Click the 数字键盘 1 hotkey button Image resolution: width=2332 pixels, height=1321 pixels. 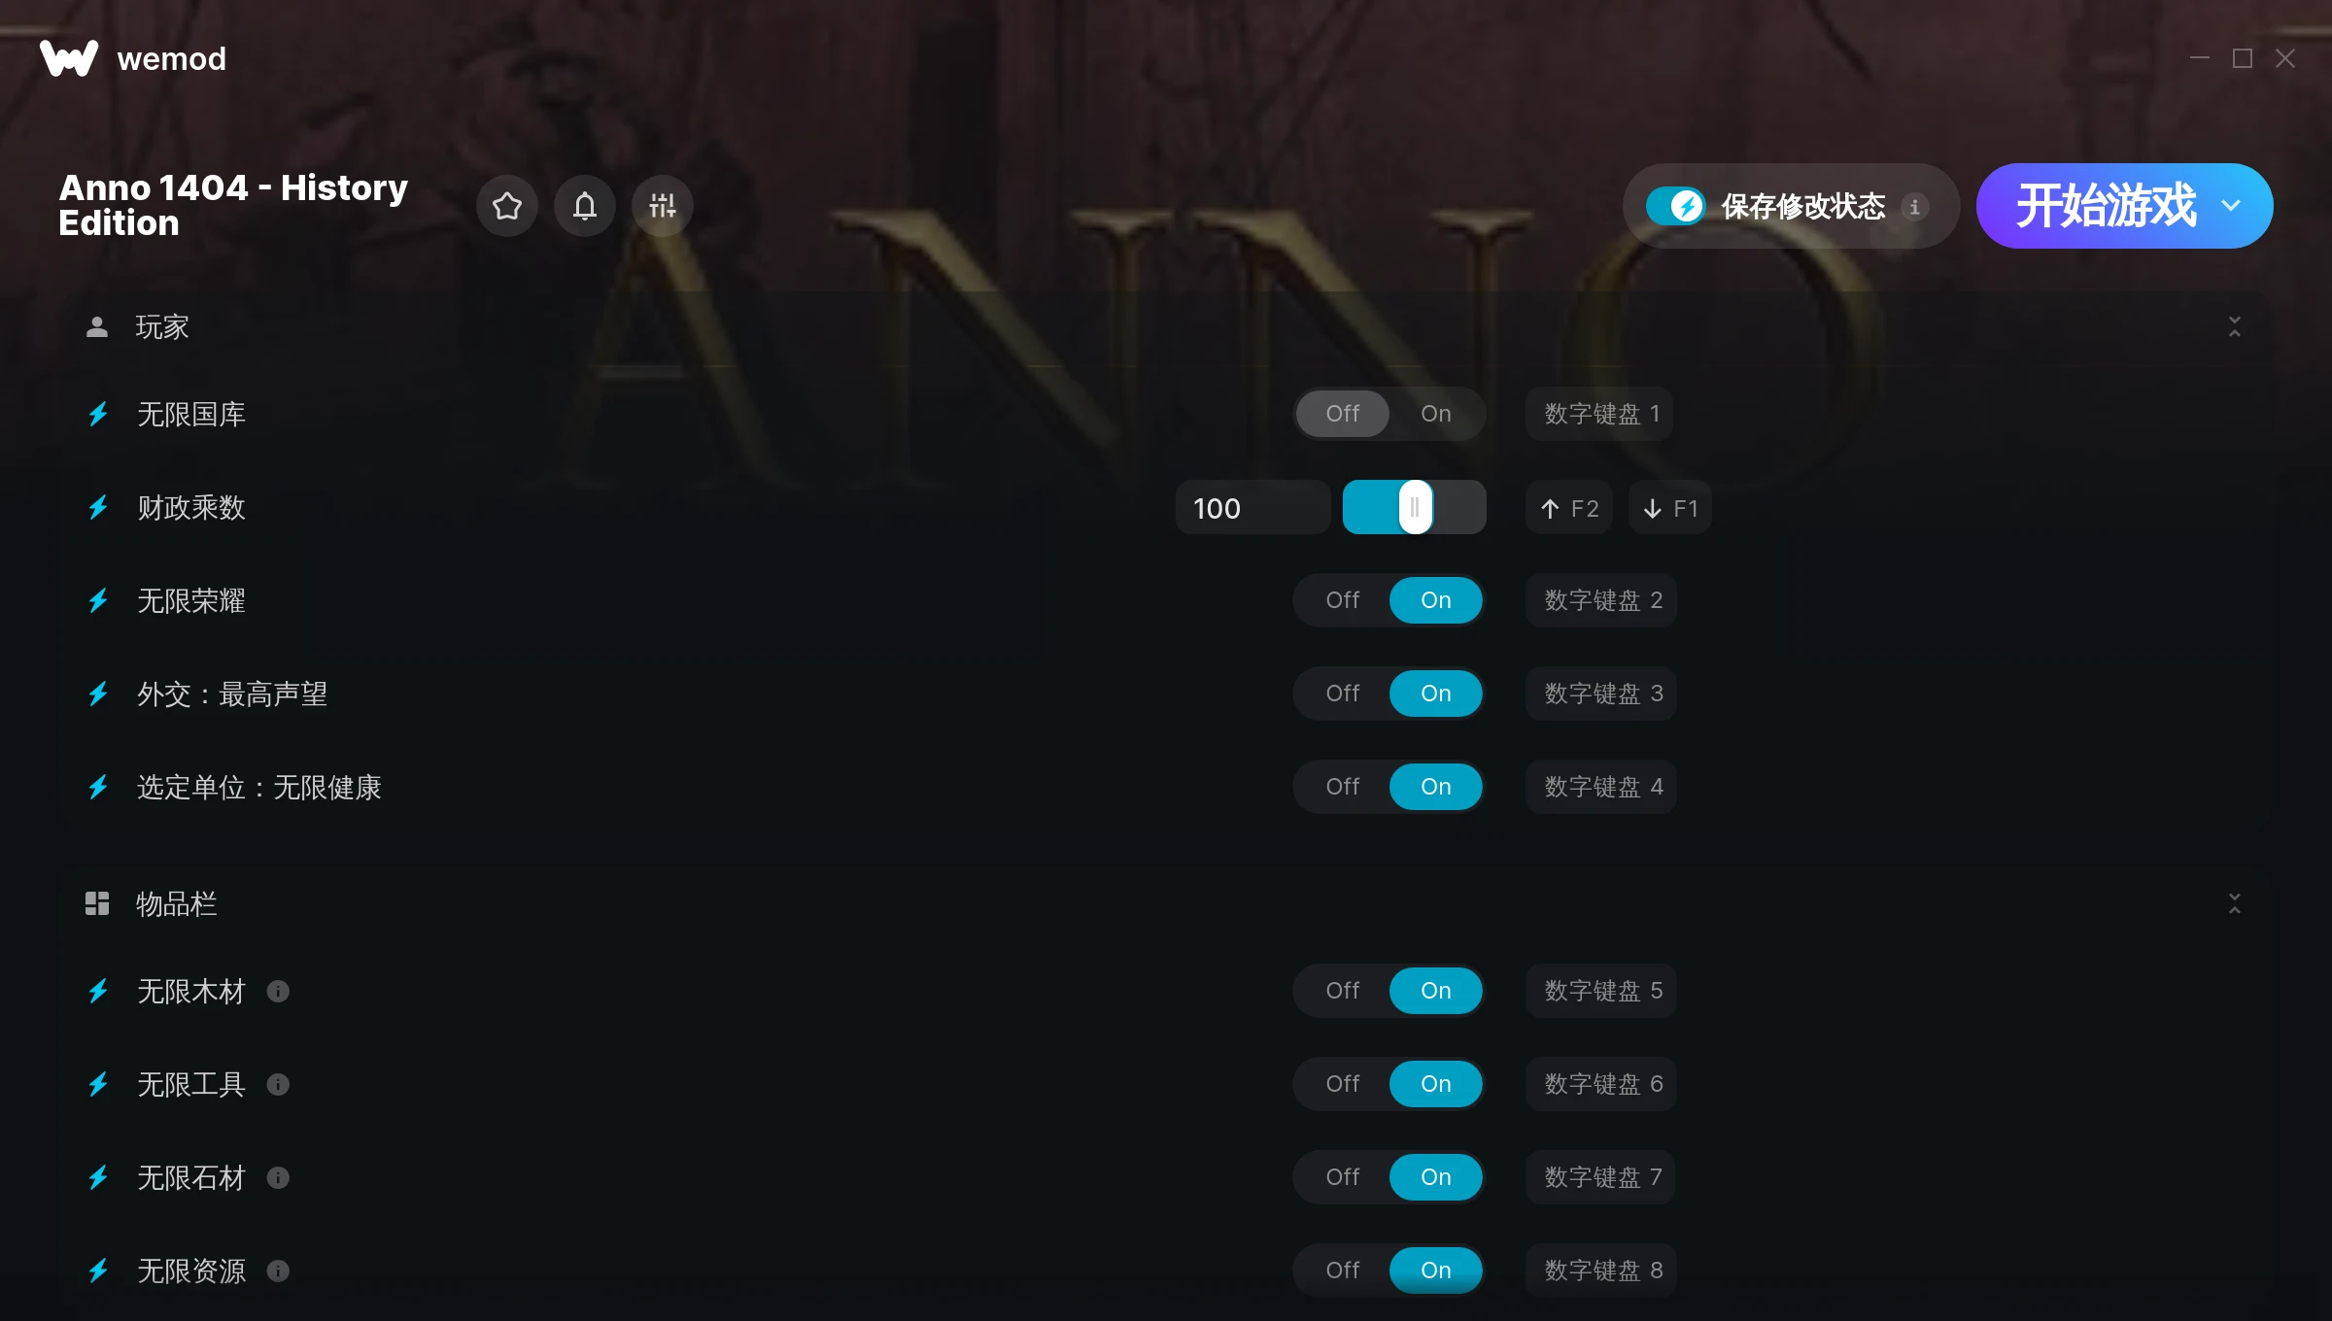(x=1599, y=414)
